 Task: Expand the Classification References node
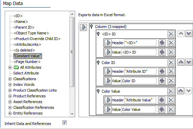(10, 107)
